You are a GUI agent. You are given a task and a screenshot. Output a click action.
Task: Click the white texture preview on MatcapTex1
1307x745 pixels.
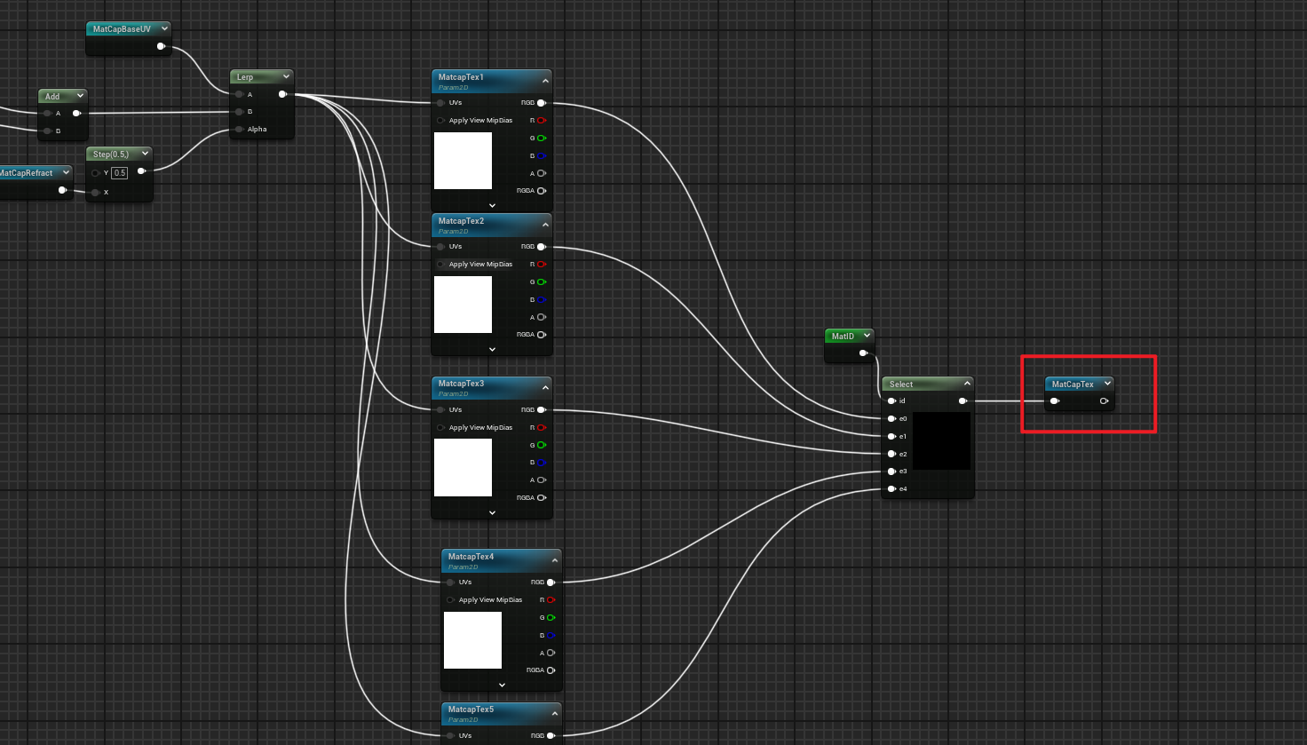[x=463, y=161]
